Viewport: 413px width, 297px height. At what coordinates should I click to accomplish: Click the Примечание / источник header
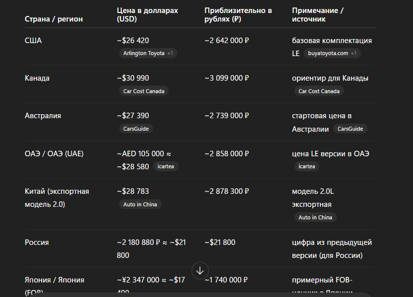(x=318, y=15)
